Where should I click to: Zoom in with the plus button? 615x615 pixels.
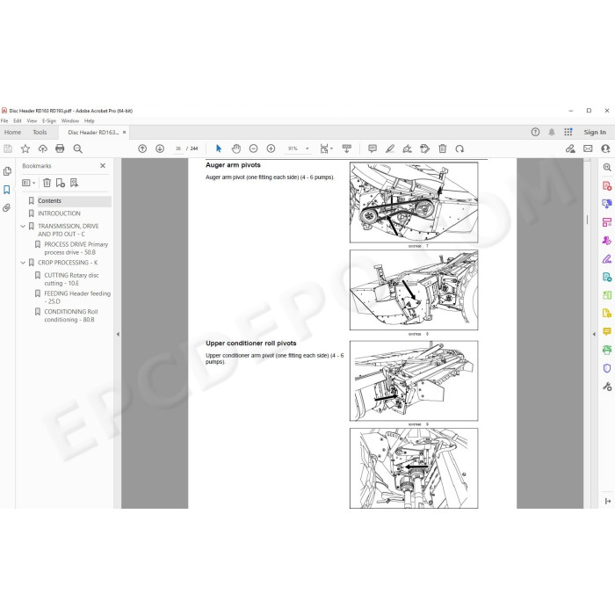point(271,148)
